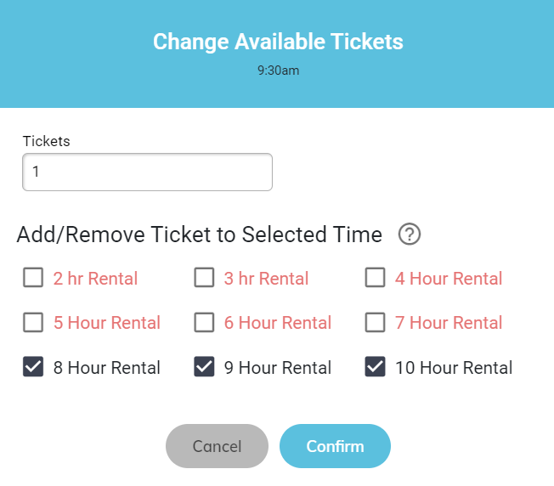Confirm the ticket changes
This screenshot has height=486, width=554.
(335, 446)
